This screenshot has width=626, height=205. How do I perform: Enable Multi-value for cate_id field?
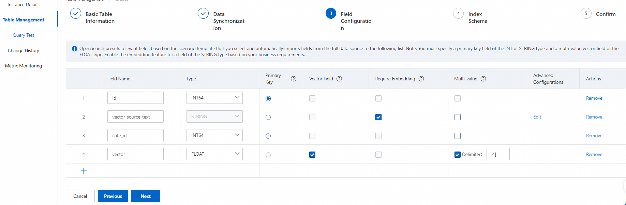[x=458, y=136]
